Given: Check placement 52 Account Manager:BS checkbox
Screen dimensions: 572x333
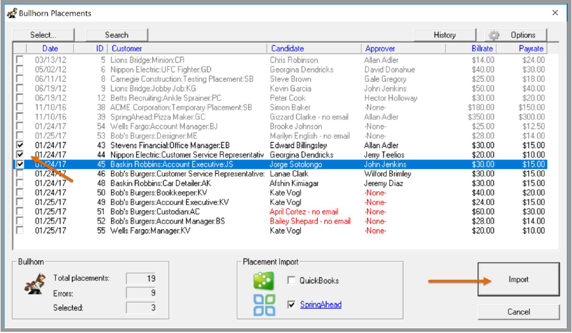Looking at the screenshot, I should point(20,221).
